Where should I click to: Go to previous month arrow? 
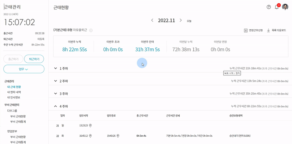[x=152, y=20]
